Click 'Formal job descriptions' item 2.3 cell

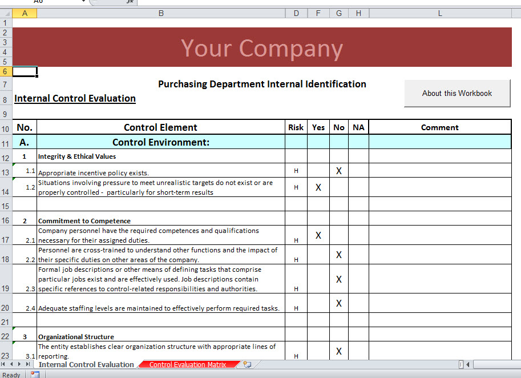(161, 279)
